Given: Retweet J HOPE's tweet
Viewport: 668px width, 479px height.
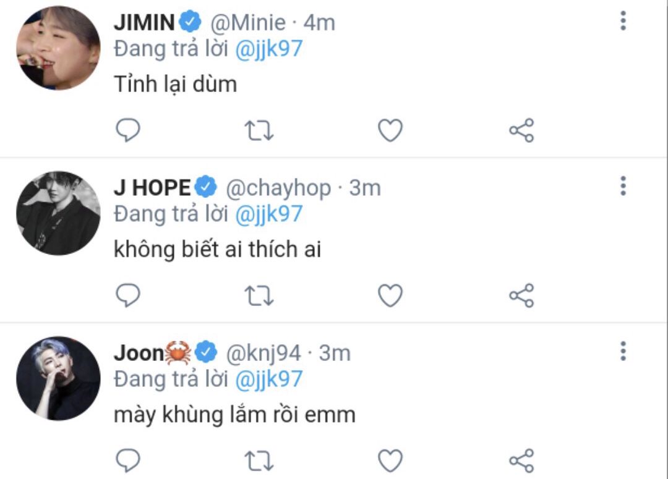Looking at the screenshot, I should pos(259,296).
